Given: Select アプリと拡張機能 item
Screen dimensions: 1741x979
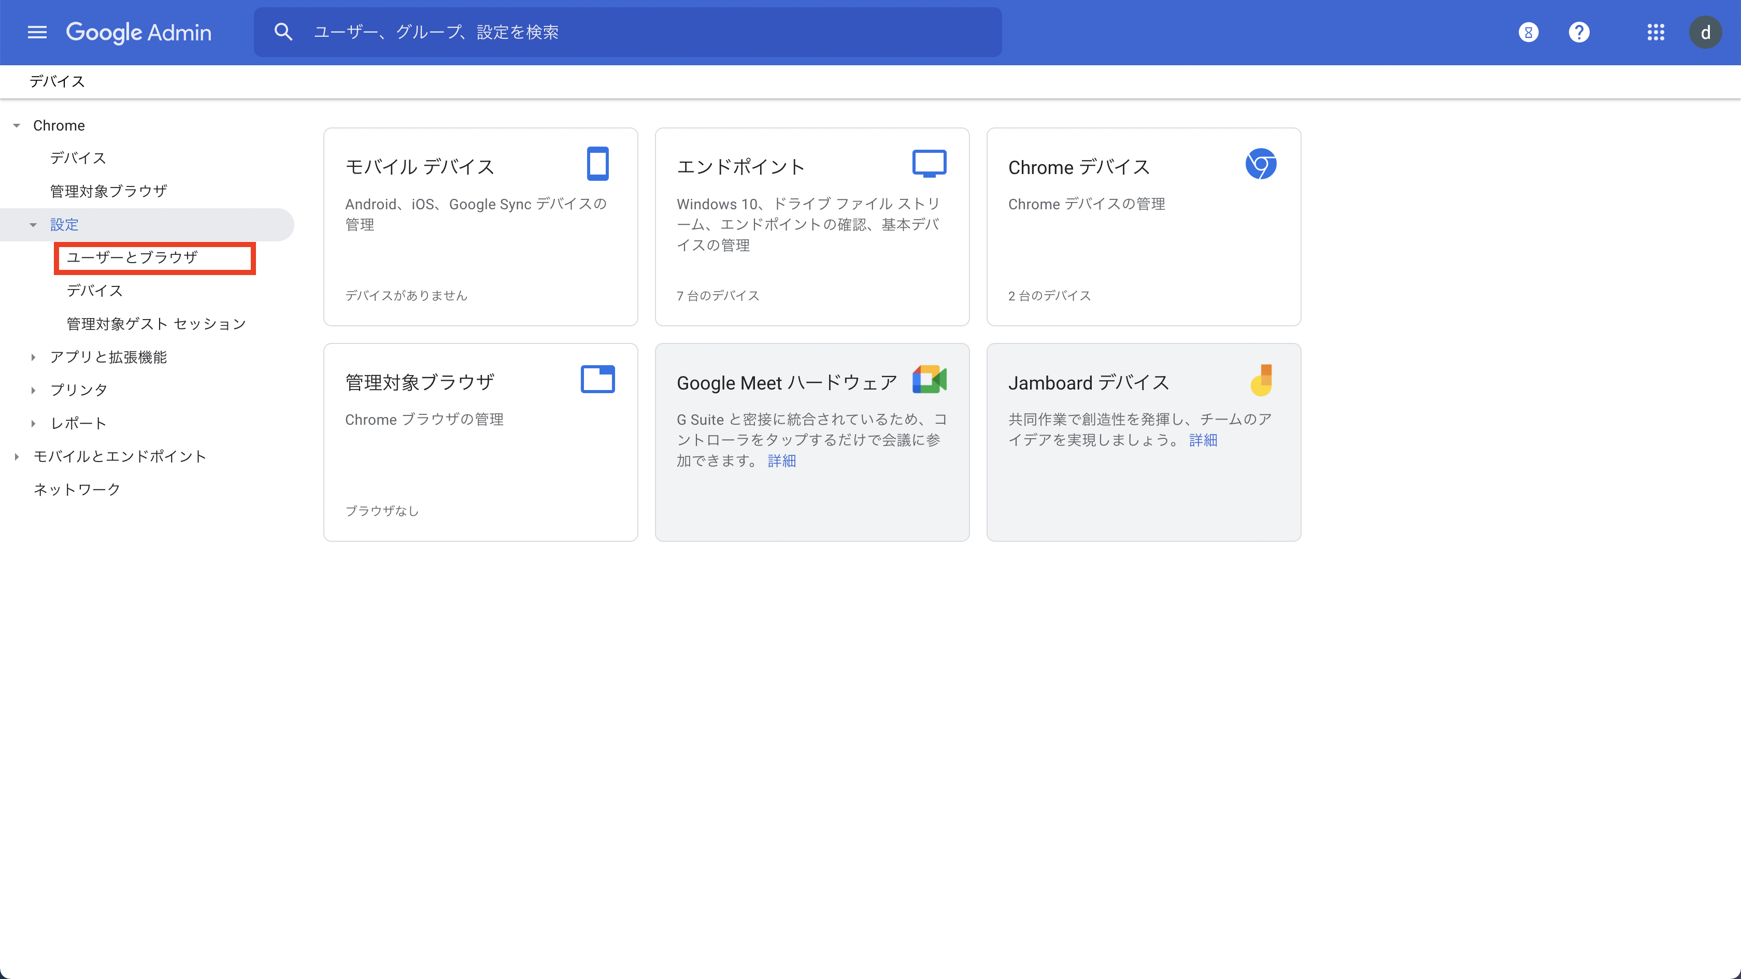Looking at the screenshot, I should point(108,357).
